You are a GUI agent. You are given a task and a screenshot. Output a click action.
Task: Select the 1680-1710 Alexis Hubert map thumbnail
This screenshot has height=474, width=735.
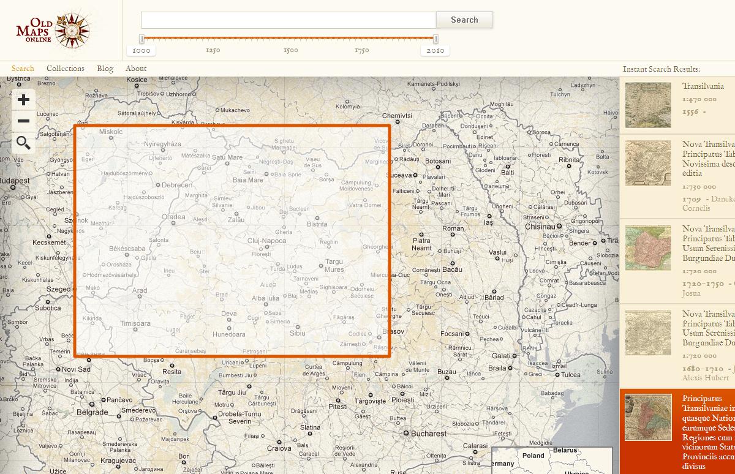click(x=648, y=333)
